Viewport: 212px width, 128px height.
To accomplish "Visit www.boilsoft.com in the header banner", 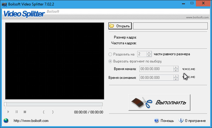I will point(197,17).
